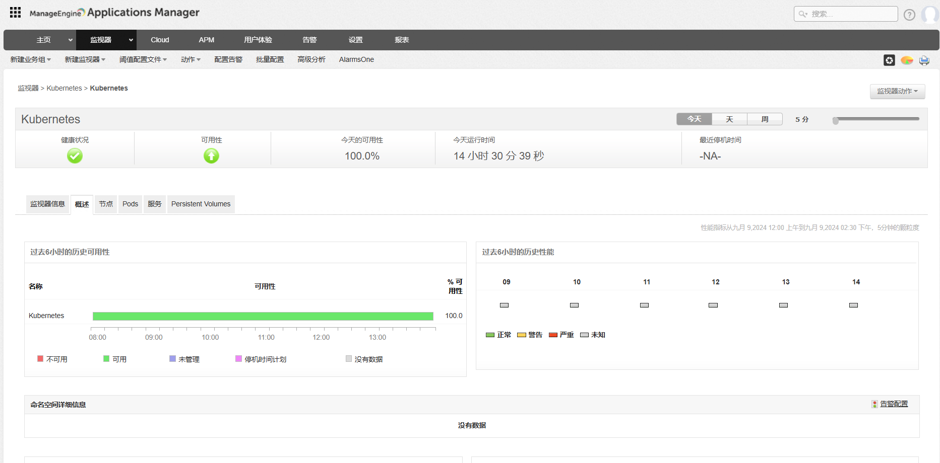Image resolution: width=940 pixels, height=463 pixels.
Task: Click the 100.0% today's availability value
Action: pyautogui.click(x=362, y=156)
